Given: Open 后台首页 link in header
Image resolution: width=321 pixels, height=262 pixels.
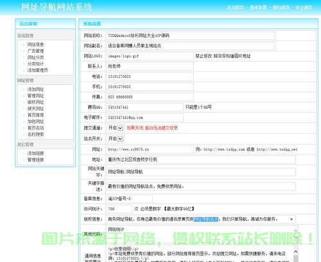Looking at the screenshot, I should pos(236,7).
